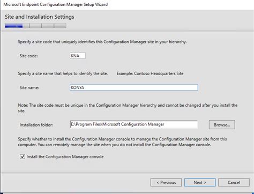This screenshot has width=254, height=194.
Task: Cancel the setup wizard
Action: (234, 182)
